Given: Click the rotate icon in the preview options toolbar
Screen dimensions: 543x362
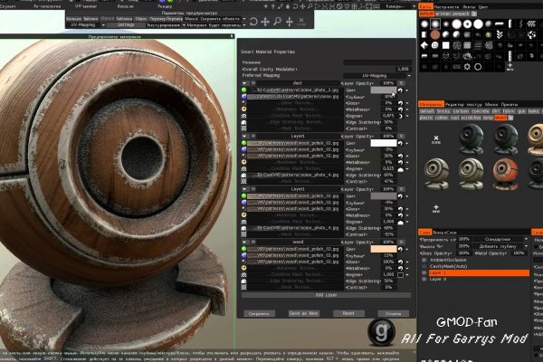Looking at the screenshot, I should tap(253, 22).
